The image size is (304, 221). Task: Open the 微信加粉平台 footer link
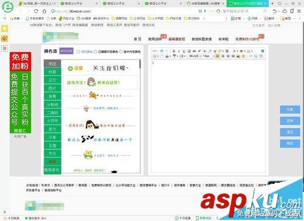tap(53, 191)
